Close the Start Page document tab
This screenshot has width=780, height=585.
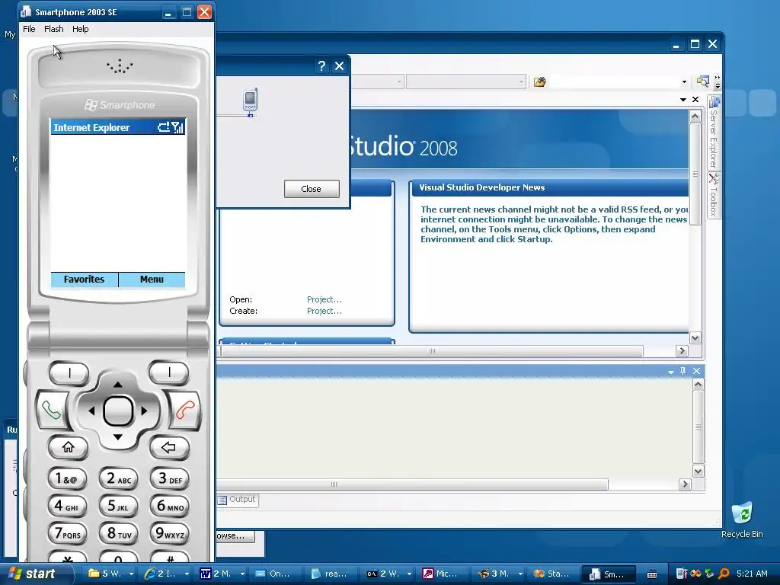pos(695,100)
